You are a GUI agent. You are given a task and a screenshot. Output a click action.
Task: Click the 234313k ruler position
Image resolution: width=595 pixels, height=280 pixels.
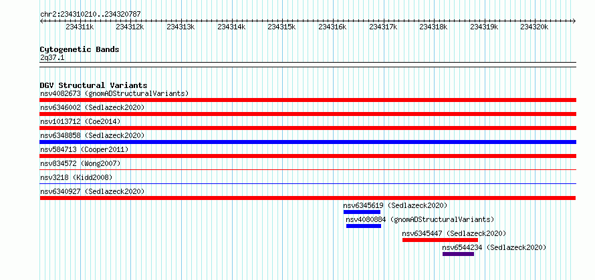pos(181,27)
